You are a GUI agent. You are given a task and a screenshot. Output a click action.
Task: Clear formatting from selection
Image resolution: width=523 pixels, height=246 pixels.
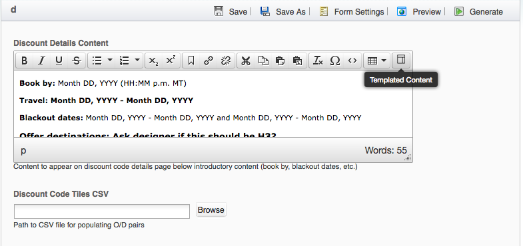pyautogui.click(x=318, y=61)
